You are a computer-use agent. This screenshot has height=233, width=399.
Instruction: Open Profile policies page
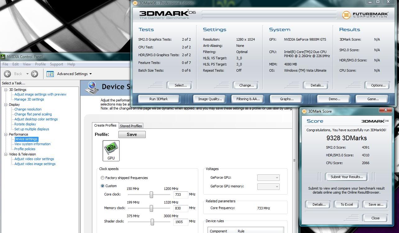click(25, 149)
